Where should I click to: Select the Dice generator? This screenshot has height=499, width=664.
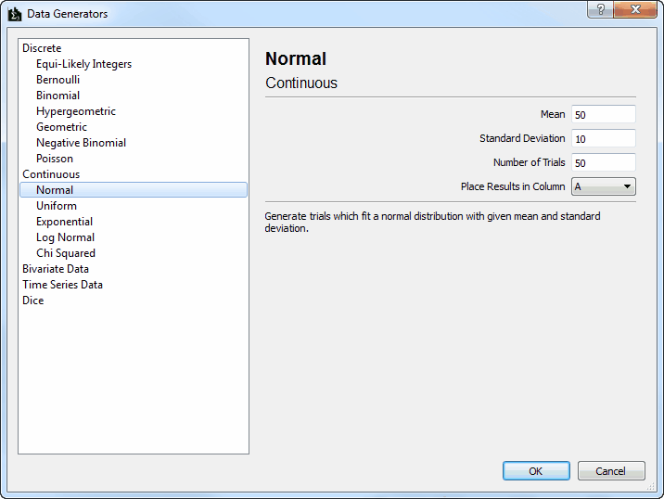click(33, 301)
